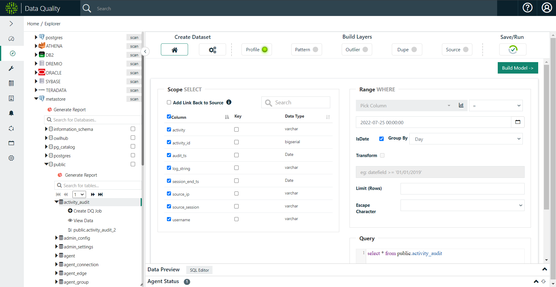Enable Add Link Back to Source
Screen dimensions: 556x287
point(169,102)
